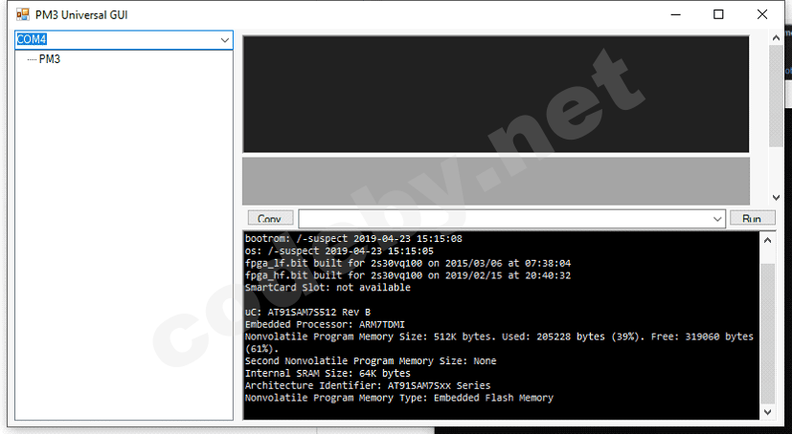Click the 'os: /-suspect 2019-04-23' line

339,250
